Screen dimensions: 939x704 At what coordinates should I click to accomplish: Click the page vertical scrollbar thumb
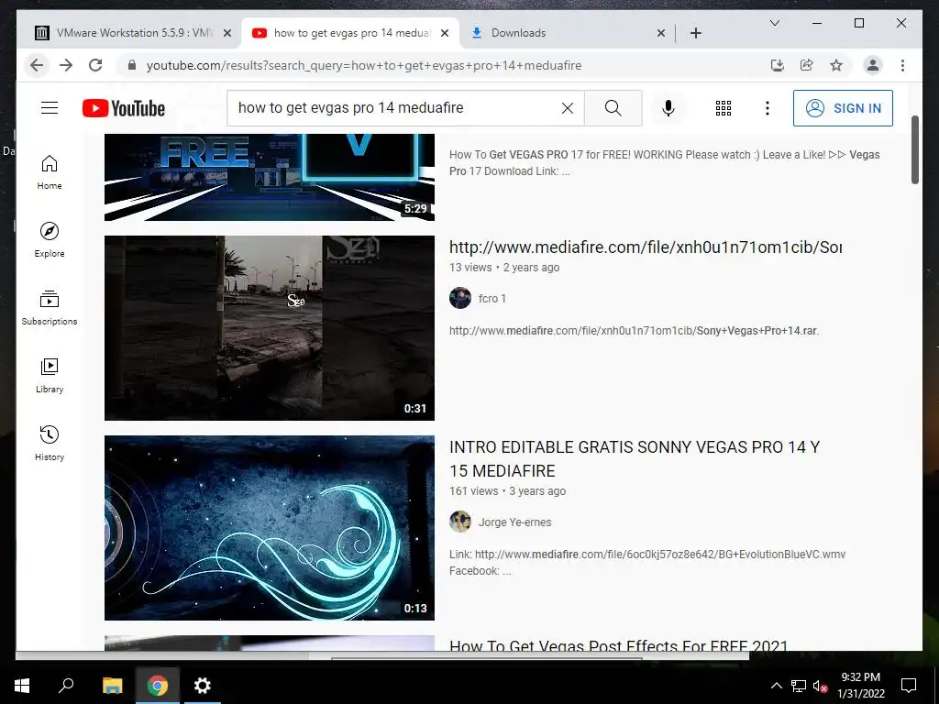coord(914,149)
